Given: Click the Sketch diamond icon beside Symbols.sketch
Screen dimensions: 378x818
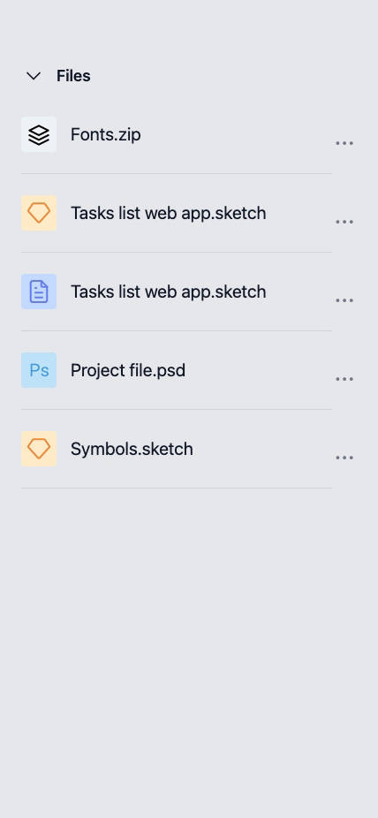Looking at the screenshot, I should [39, 449].
